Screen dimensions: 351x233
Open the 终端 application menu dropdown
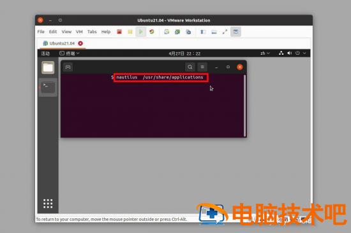(x=70, y=53)
